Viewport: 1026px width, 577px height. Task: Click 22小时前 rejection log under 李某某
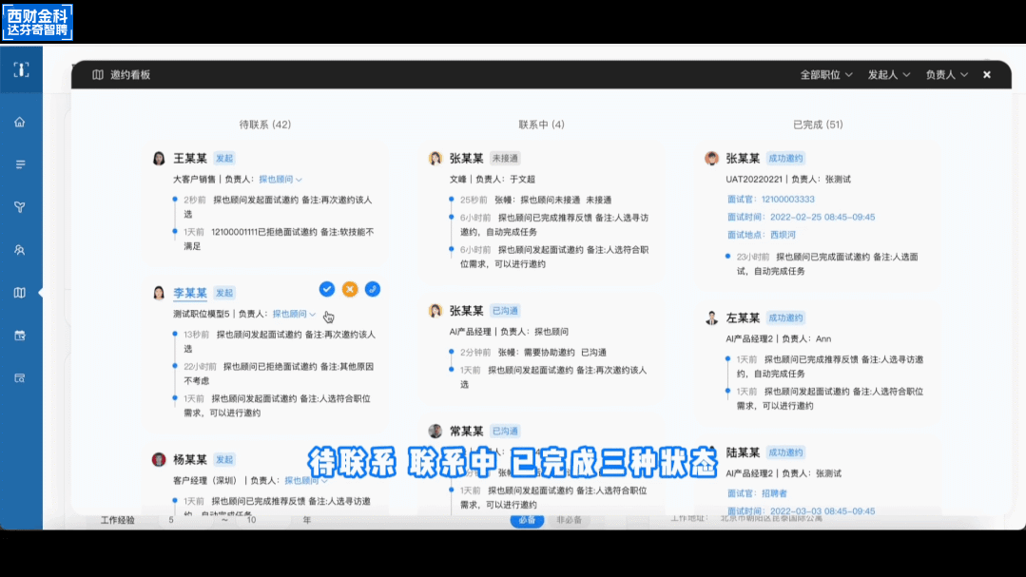pos(280,374)
